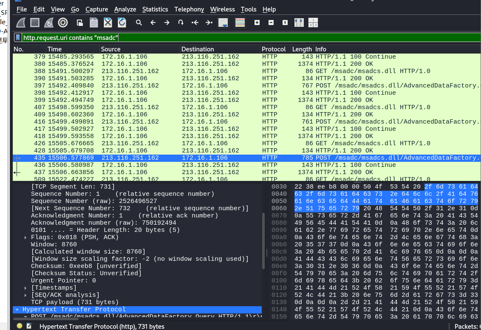The height and width of the screenshot is (330, 481).
Task: Select packet 397 POST AdvancedDataFactory
Action: [x=246, y=85]
